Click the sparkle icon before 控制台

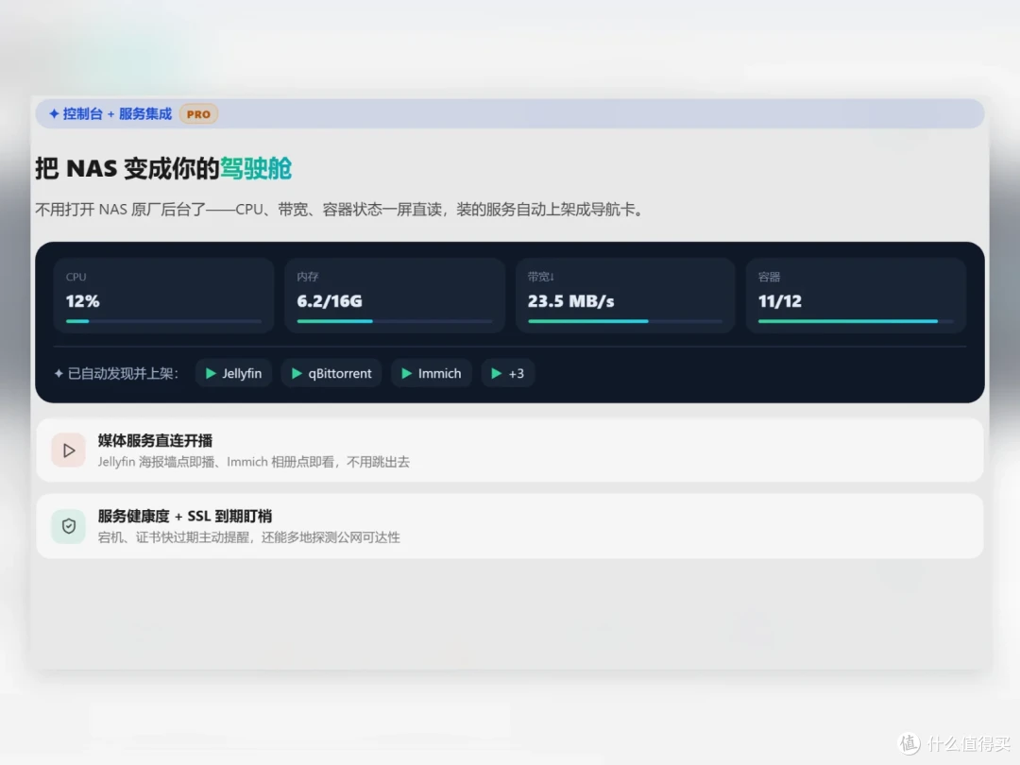tap(54, 114)
